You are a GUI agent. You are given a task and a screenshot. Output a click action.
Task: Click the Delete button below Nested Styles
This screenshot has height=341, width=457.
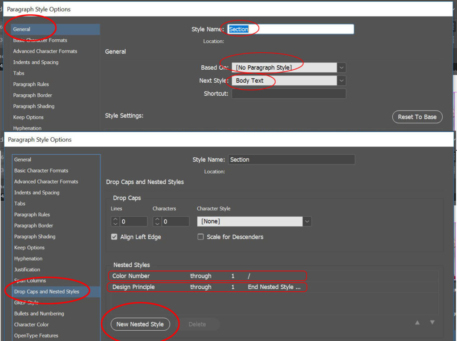pyautogui.click(x=198, y=324)
